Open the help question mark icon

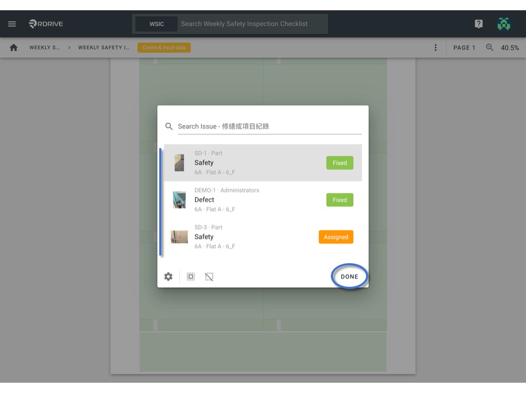click(479, 24)
